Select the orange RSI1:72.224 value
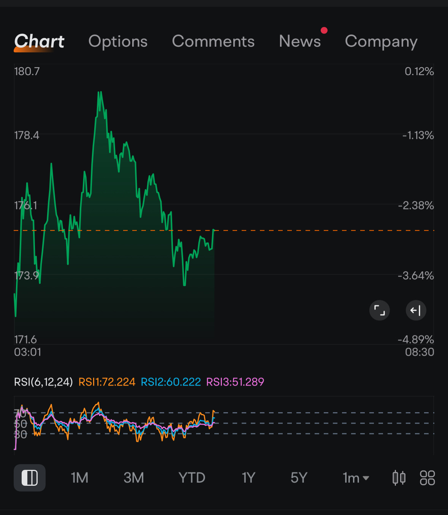The image size is (448, 515). click(107, 382)
